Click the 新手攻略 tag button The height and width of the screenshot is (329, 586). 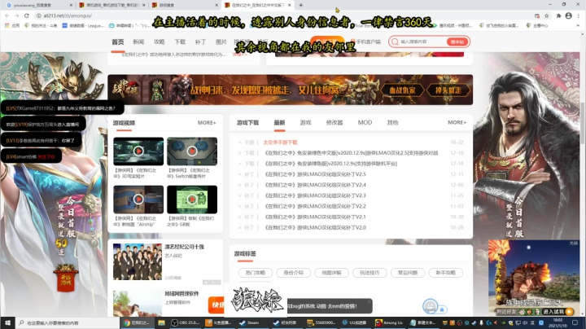pos(446,273)
